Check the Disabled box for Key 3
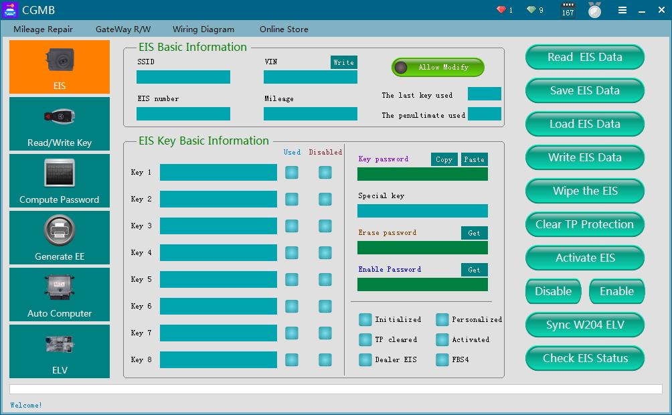Image resolution: width=672 pixels, height=415 pixels. point(325,226)
